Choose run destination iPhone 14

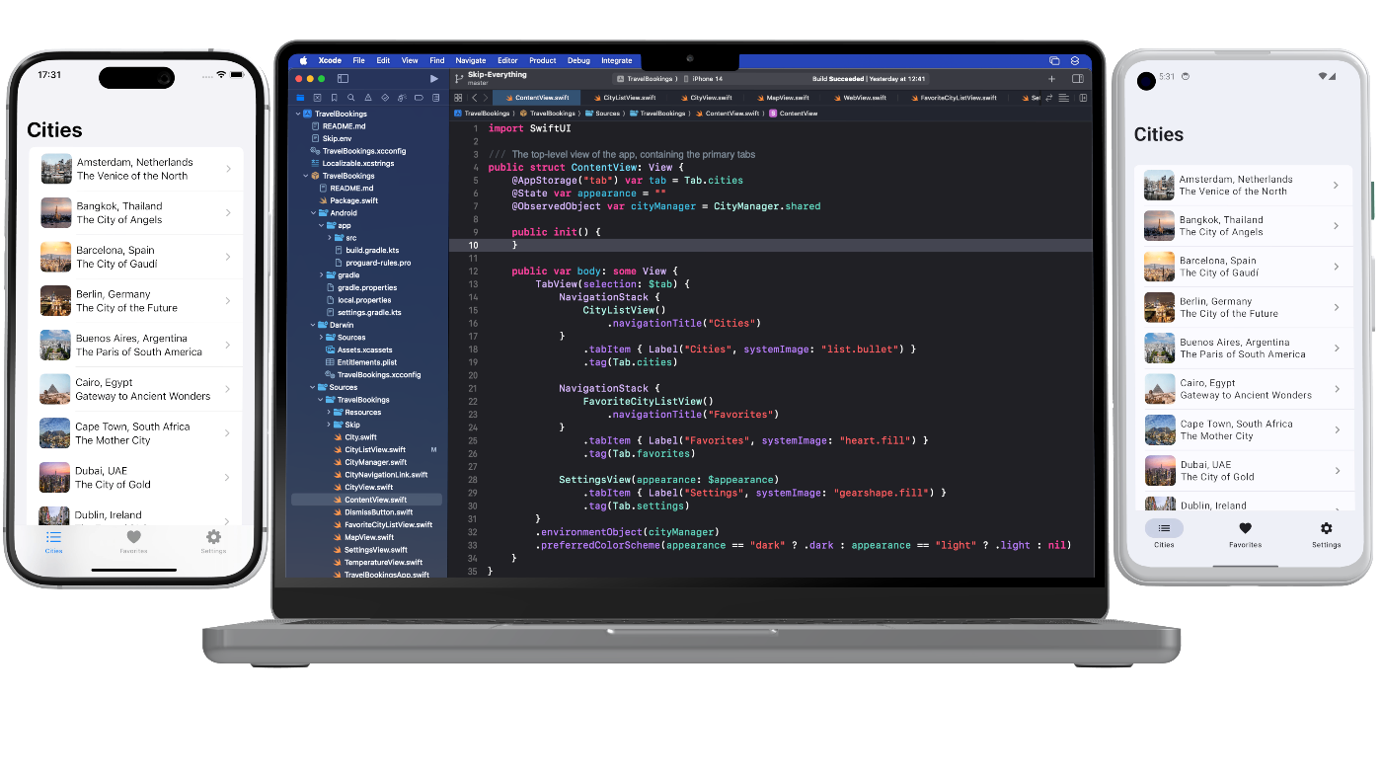[x=702, y=78]
